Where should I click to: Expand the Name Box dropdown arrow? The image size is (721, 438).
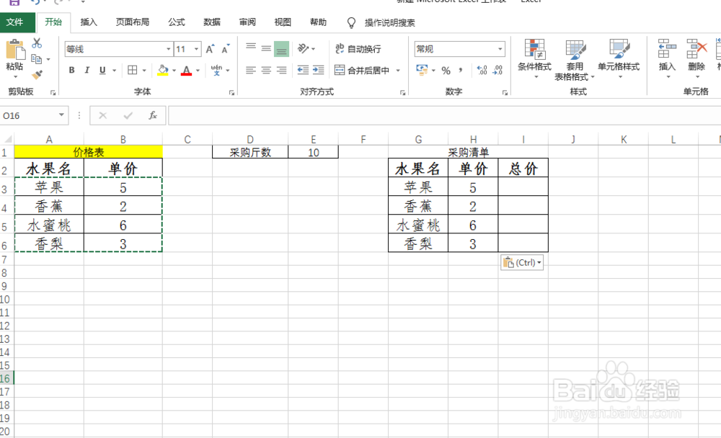tap(61, 115)
